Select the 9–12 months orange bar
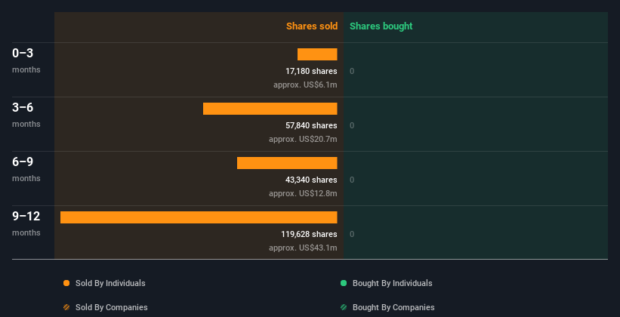The height and width of the screenshot is (317, 620). tap(199, 217)
